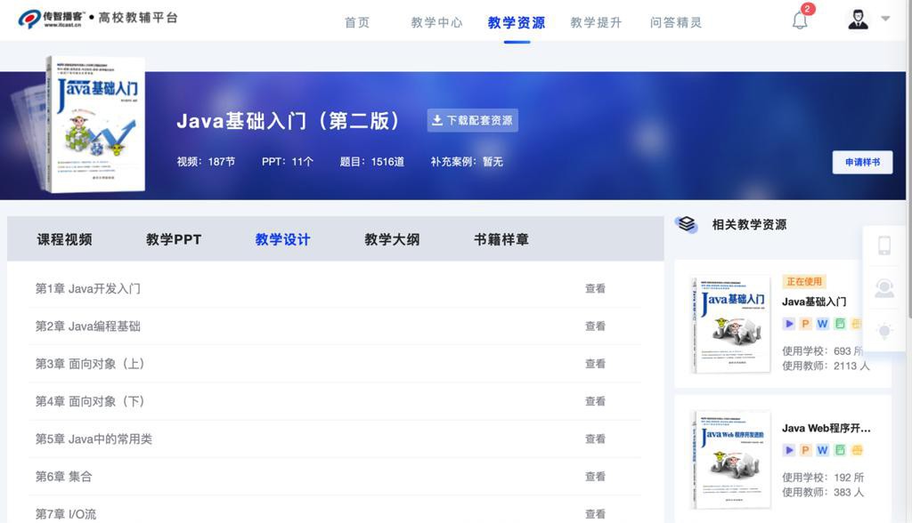Switch to the 教学PPT tab
912x523 pixels.
coord(174,239)
